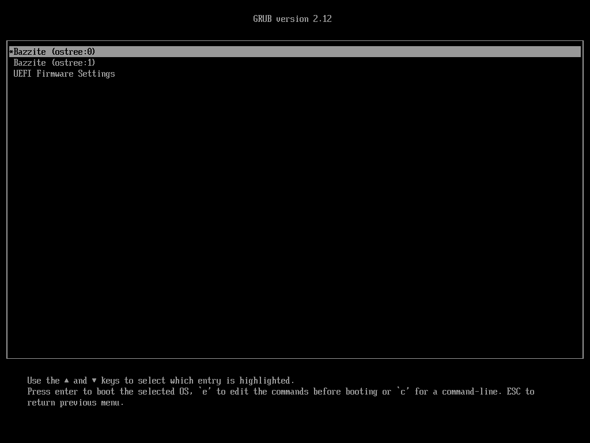Click "Use the" at help text start

click(43, 381)
